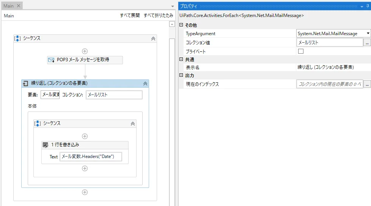Click the Main breadcrumb
Image resolution: width=371 pixels, height=206 pixels.
pos(9,16)
